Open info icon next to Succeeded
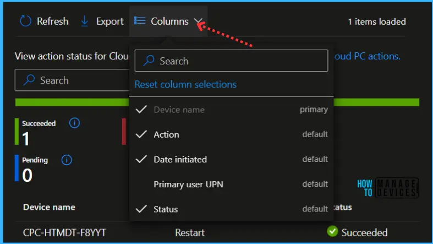Viewport: 433px width, 244px height. pyautogui.click(x=74, y=123)
